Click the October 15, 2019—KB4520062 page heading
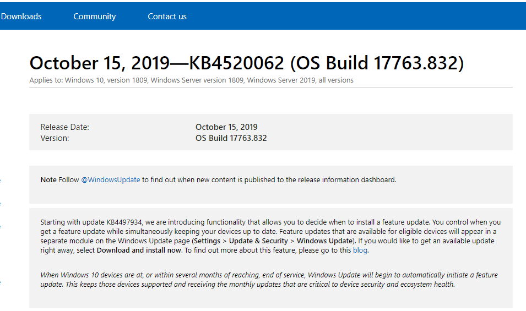Screen dimensions: 526x311 [x=247, y=63]
